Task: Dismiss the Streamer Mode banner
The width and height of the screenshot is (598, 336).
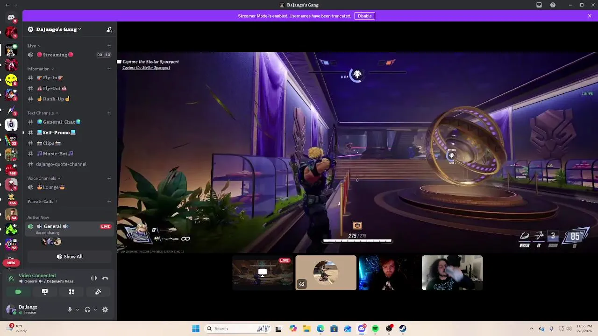Action: point(590,16)
